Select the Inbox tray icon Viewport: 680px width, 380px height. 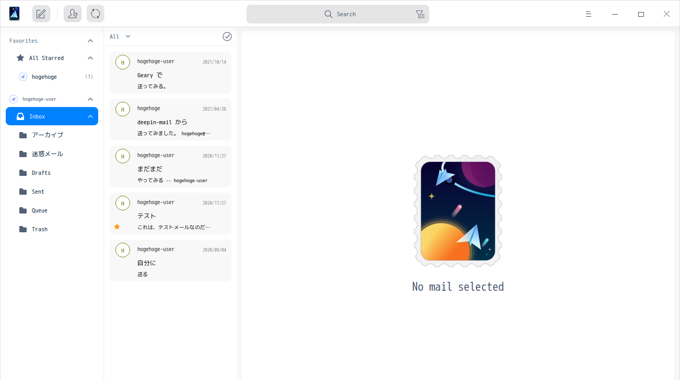tap(20, 116)
